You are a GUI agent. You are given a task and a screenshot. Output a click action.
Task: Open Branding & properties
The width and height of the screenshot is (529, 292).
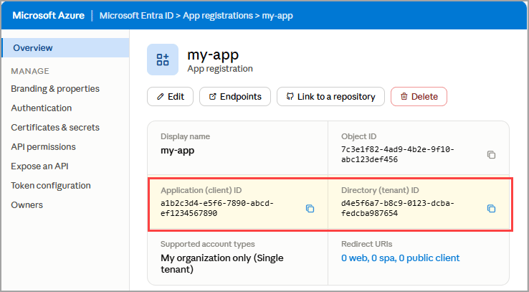[55, 89]
